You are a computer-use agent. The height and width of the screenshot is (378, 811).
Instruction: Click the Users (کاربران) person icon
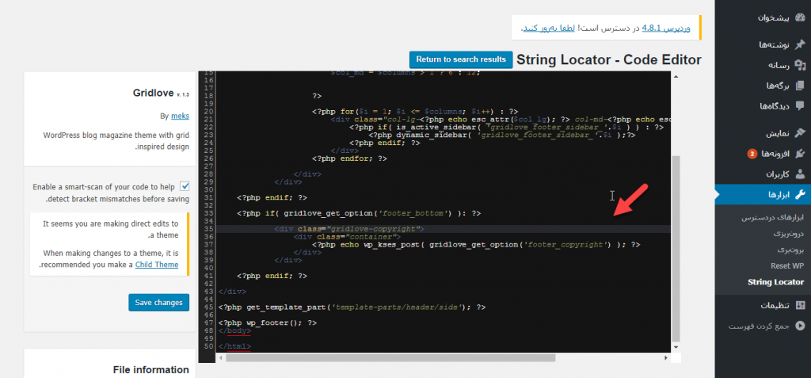pyautogui.click(x=799, y=174)
